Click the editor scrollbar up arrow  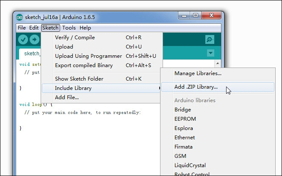click(x=218, y=63)
